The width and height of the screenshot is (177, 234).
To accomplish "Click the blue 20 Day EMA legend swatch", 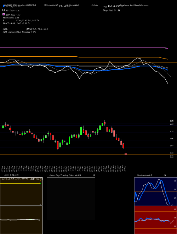I will coord(4,6).
